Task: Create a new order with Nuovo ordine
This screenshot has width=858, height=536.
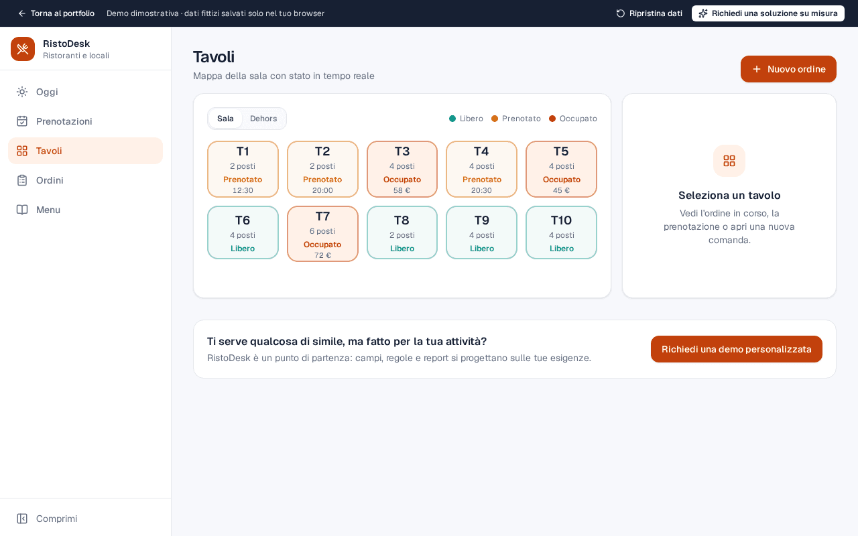Action: coord(788,69)
